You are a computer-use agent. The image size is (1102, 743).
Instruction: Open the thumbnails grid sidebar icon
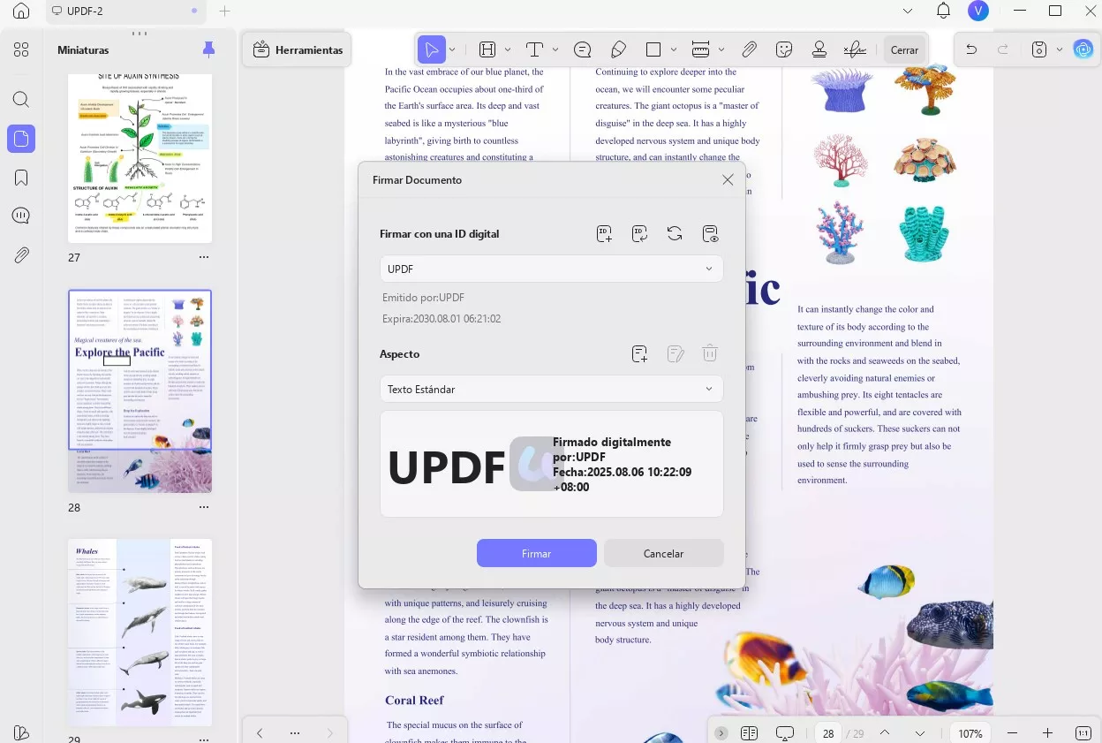point(21,49)
